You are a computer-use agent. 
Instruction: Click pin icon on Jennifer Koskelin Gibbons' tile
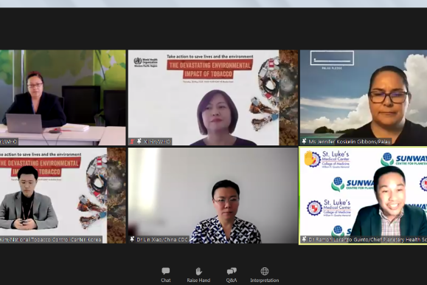304,141
